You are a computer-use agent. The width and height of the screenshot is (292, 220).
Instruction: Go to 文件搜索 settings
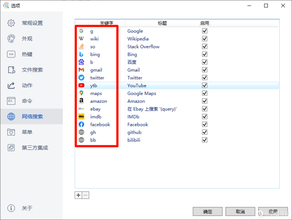tap(32, 70)
